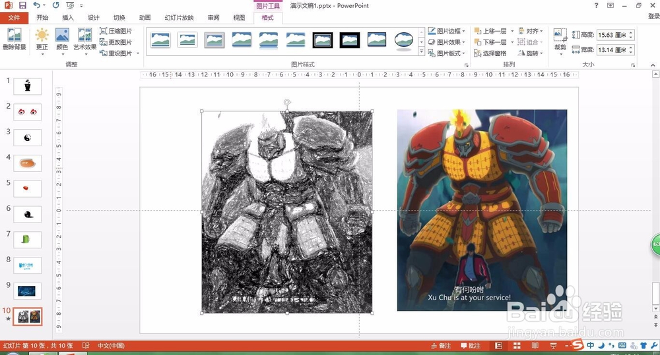The image size is (660, 355).
Task: Select slide 3 thumbnail with yin-yang
Action: 27,138
